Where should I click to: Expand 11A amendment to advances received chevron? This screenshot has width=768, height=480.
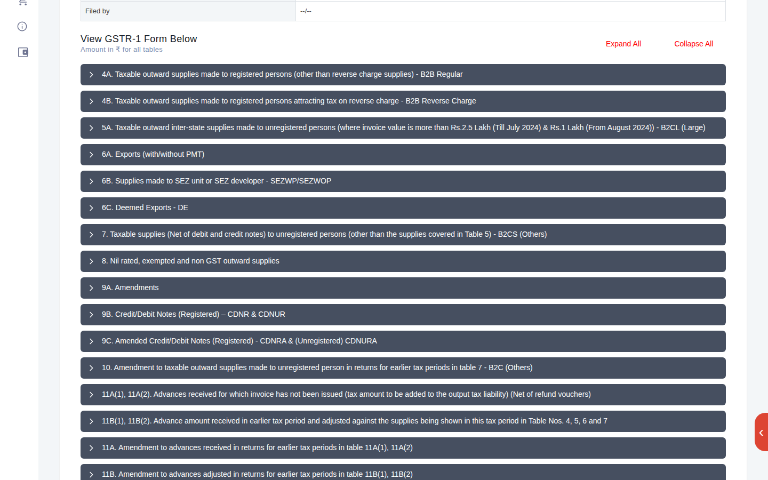point(91,448)
